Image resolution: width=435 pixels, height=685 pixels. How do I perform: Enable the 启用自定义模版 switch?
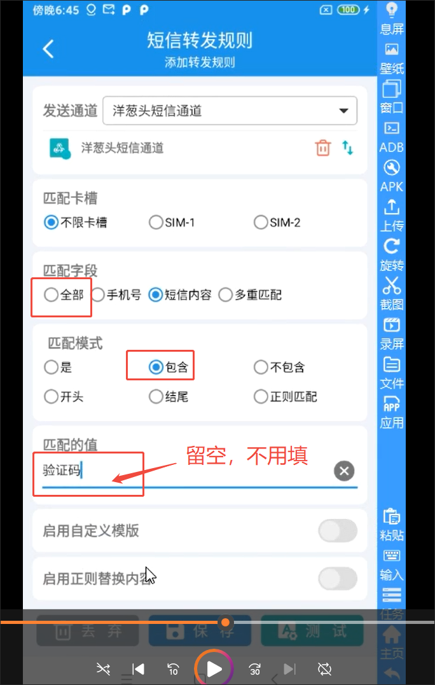point(338,531)
